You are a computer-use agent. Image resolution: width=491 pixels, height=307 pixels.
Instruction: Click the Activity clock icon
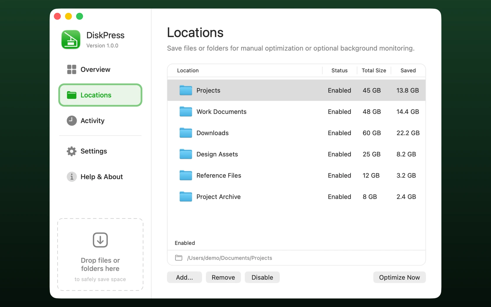tap(71, 120)
